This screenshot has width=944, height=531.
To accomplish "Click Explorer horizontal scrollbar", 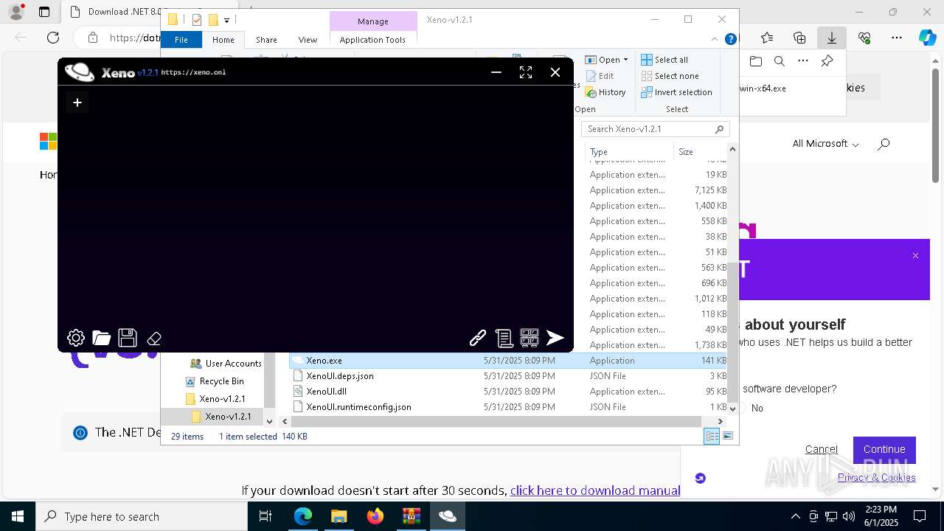I will [496, 421].
